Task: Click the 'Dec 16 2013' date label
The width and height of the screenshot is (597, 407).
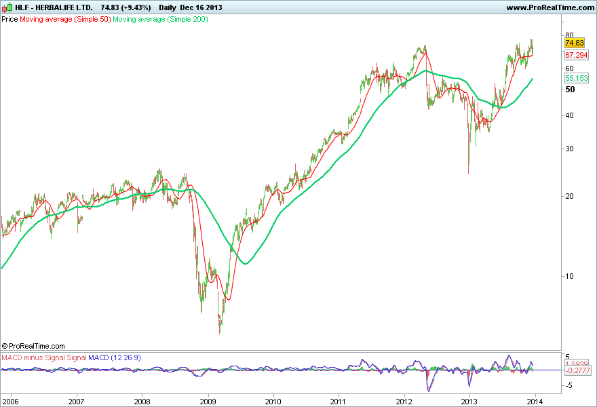Action: [201, 7]
